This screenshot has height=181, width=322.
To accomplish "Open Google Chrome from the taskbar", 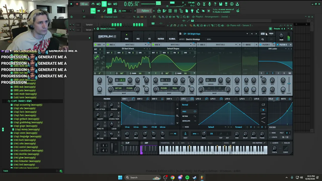I will pos(172,177).
